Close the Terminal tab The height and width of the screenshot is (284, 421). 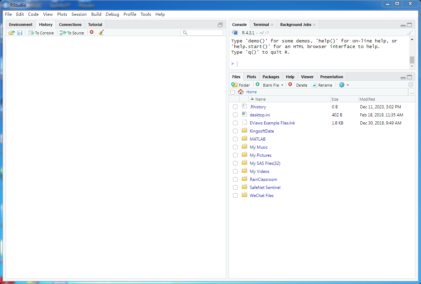coord(272,25)
